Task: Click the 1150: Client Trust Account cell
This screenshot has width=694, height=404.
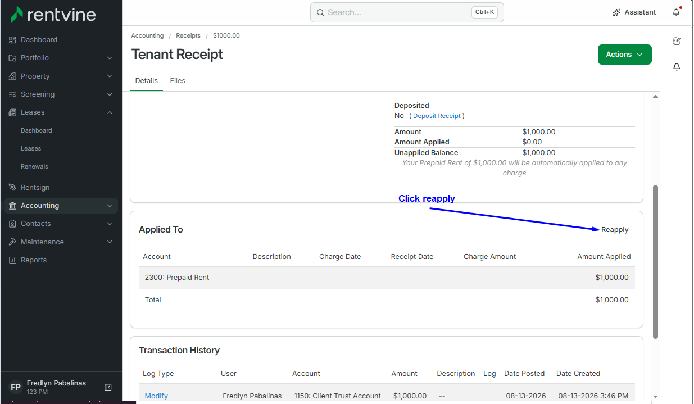Action: (x=337, y=396)
